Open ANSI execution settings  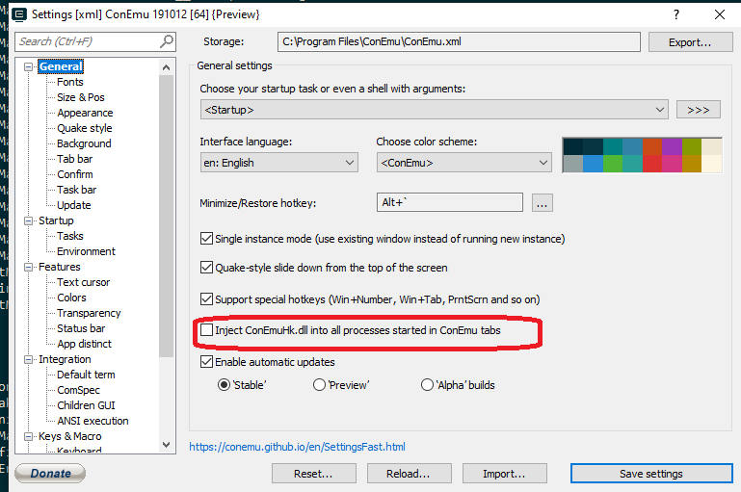[x=93, y=421]
